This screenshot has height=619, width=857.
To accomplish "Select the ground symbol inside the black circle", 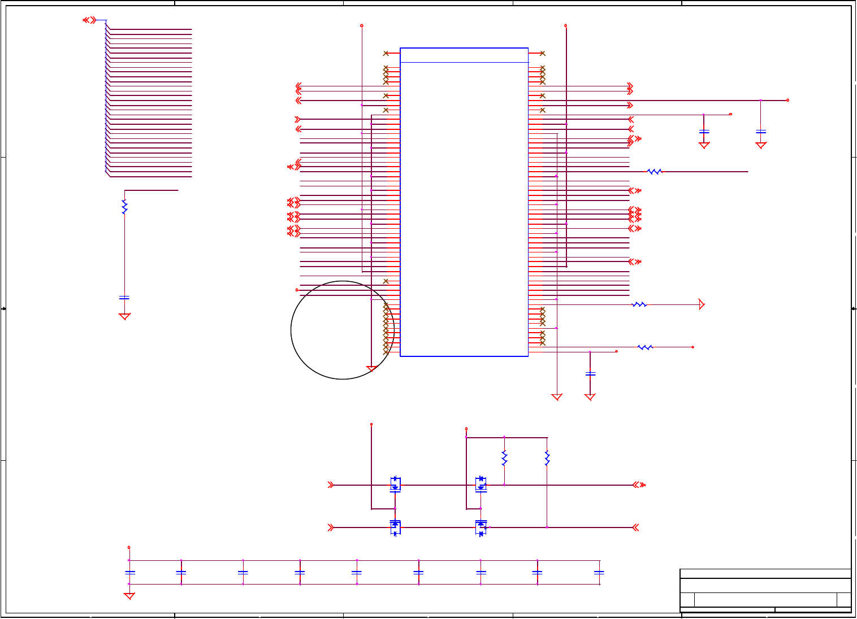I will [371, 369].
